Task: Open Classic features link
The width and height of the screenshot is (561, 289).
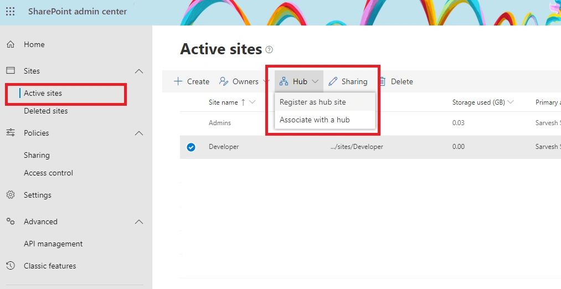Action: pos(50,266)
